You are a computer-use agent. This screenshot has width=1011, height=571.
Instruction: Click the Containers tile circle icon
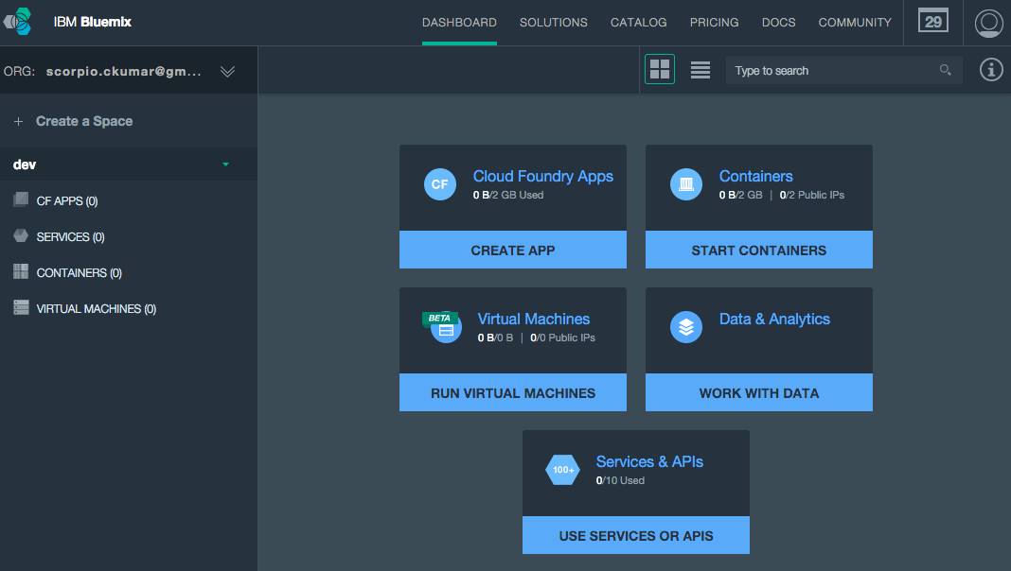686,184
